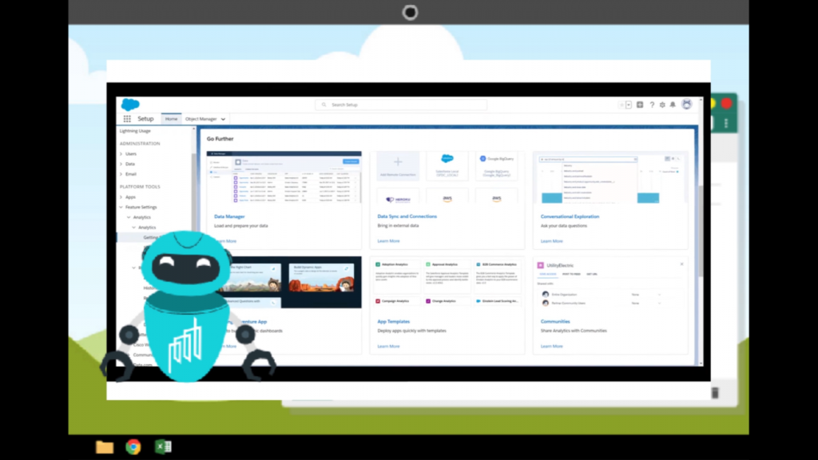This screenshot has height=460, width=818.
Task: Click the 'Deploy apps quickly with templates' text
Action: pyautogui.click(x=411, y=331)
